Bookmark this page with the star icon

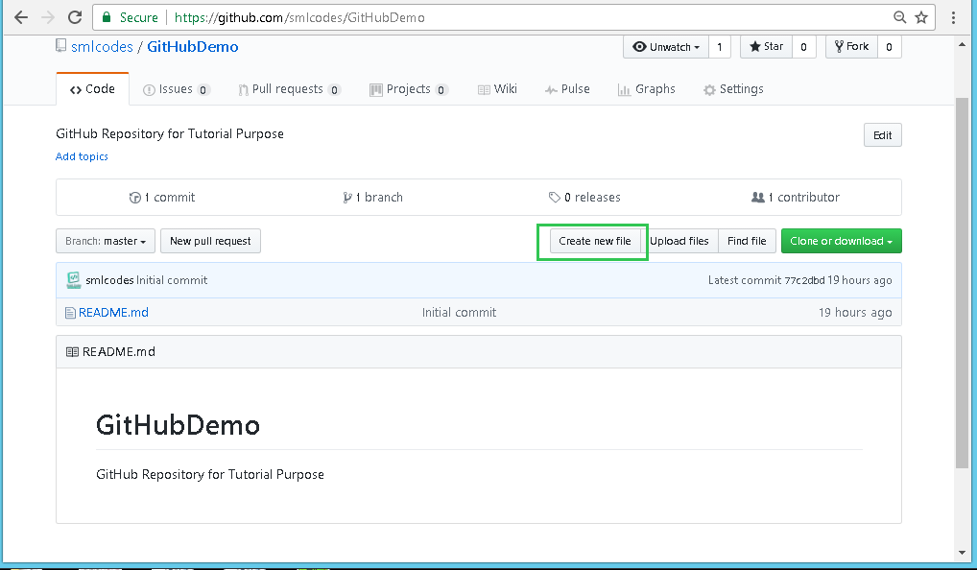[x=921, y=17]
